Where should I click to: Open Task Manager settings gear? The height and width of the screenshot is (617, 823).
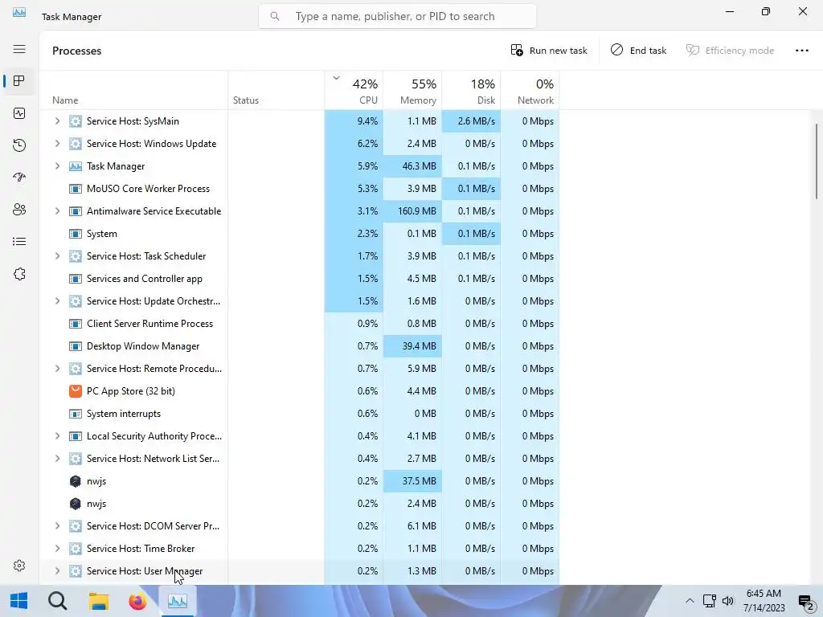click(x=19, y=566)
